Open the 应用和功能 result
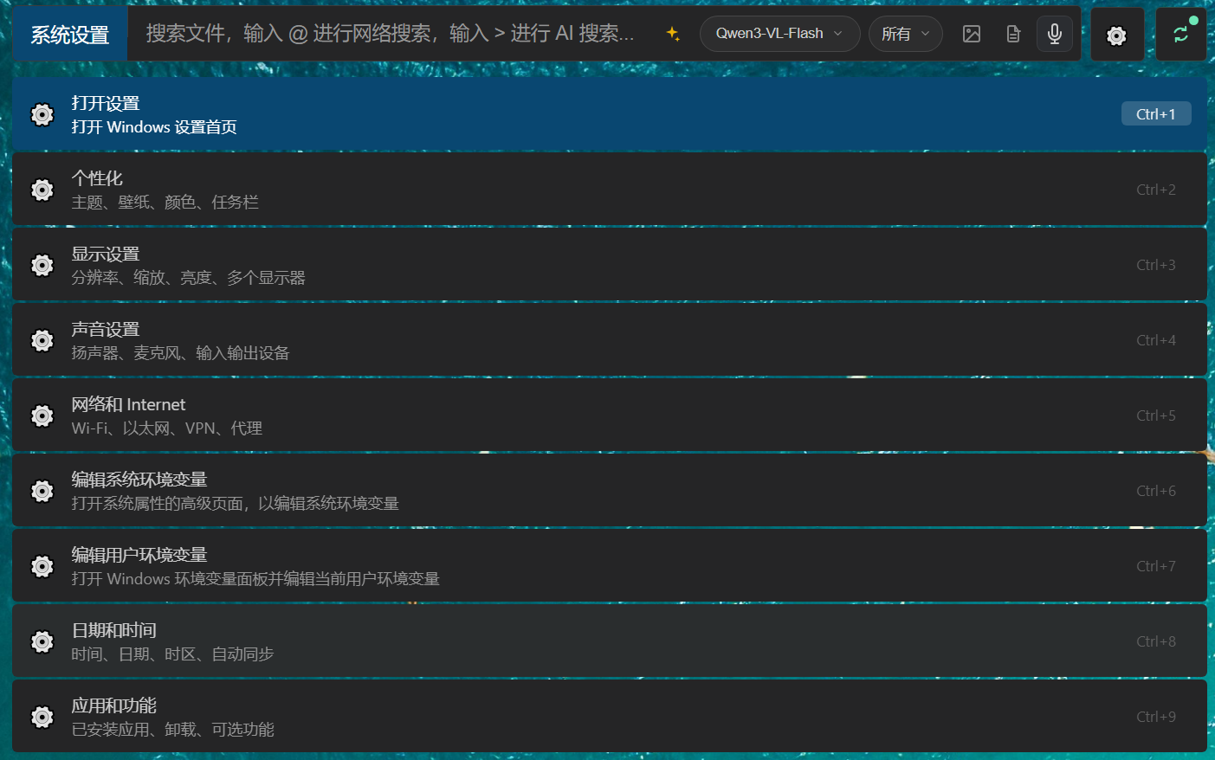 pos(610,717)
